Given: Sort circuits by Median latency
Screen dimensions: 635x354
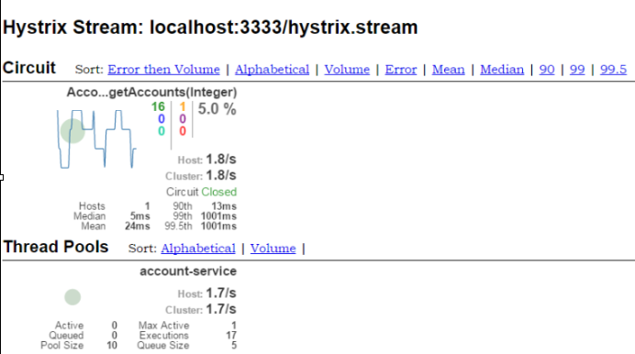Looking at the screenshot, I should pos(502,69).
